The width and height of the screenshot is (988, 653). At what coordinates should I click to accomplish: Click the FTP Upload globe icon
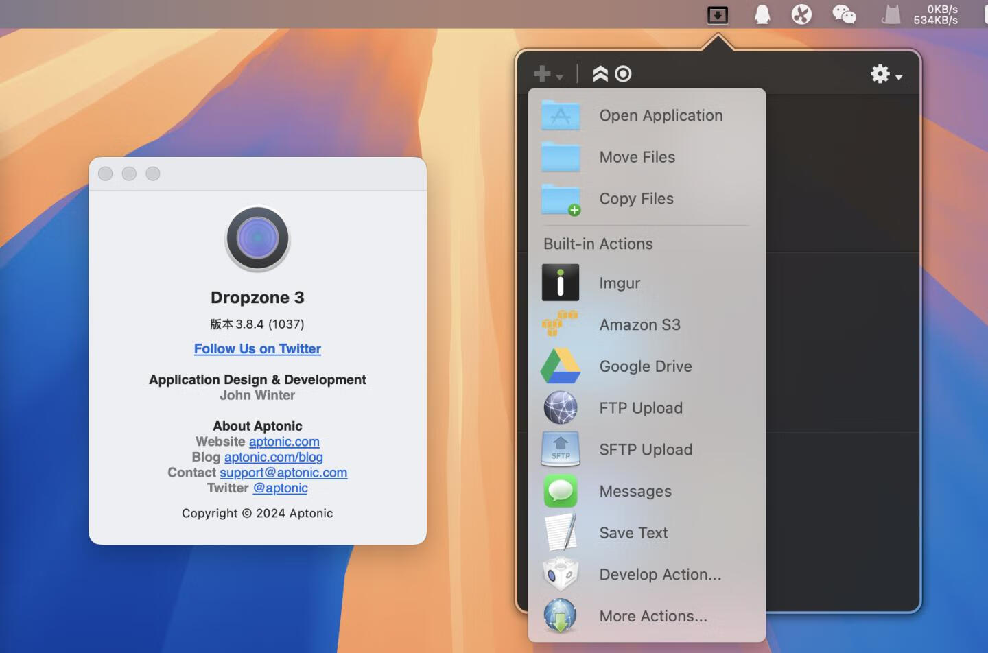pos(561,407)
